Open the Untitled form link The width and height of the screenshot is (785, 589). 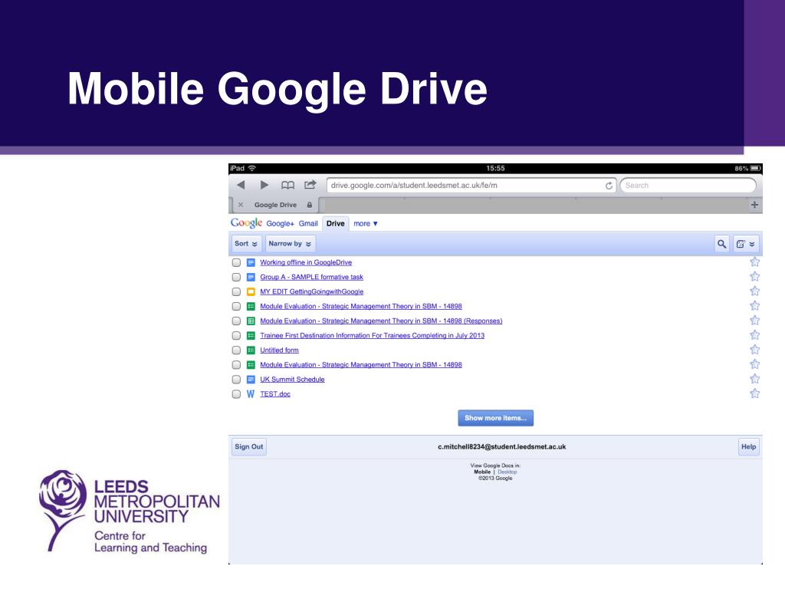[279, 350]
